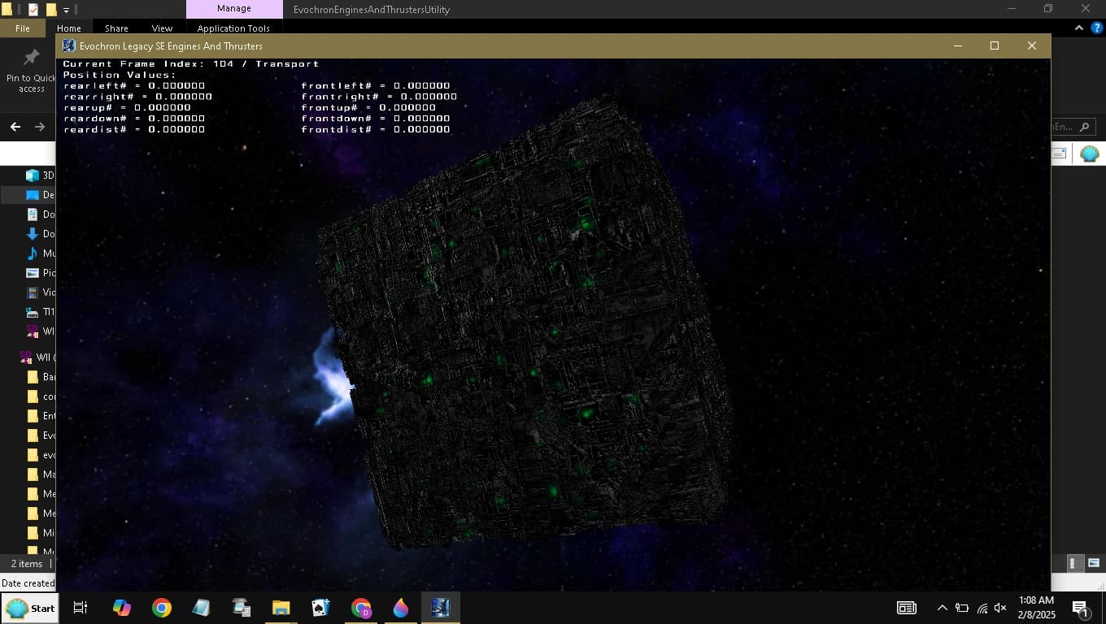Click the Explorer title bar folder icon
Viewport: 1106px width, 624px height.
coord(7,10)
